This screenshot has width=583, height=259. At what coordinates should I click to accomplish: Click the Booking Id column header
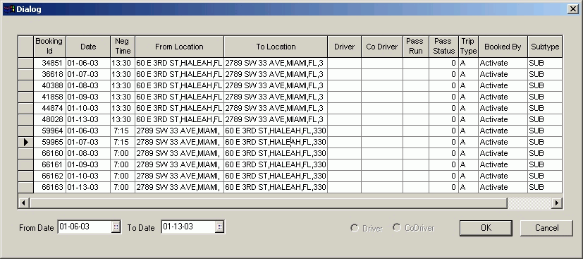click(x=49, y=47)
